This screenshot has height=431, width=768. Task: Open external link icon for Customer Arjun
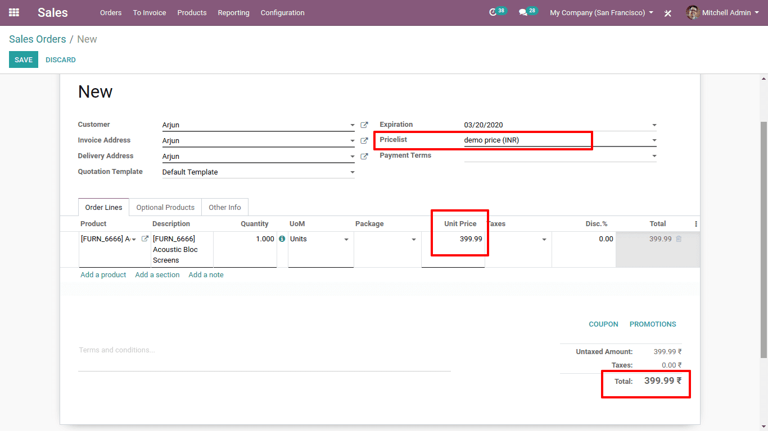tap(364, 125)
